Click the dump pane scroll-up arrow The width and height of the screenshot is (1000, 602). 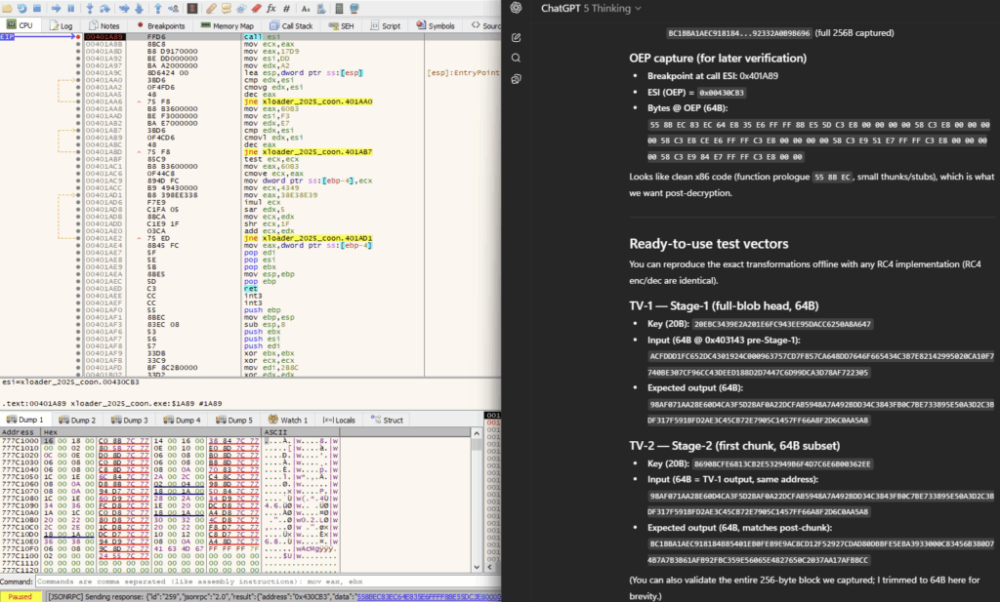477,432
